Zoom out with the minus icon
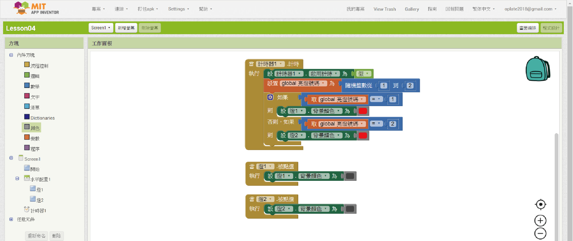The width and height of the screenshot is (573, 241). pyautogui.click(x=540, y=233)
